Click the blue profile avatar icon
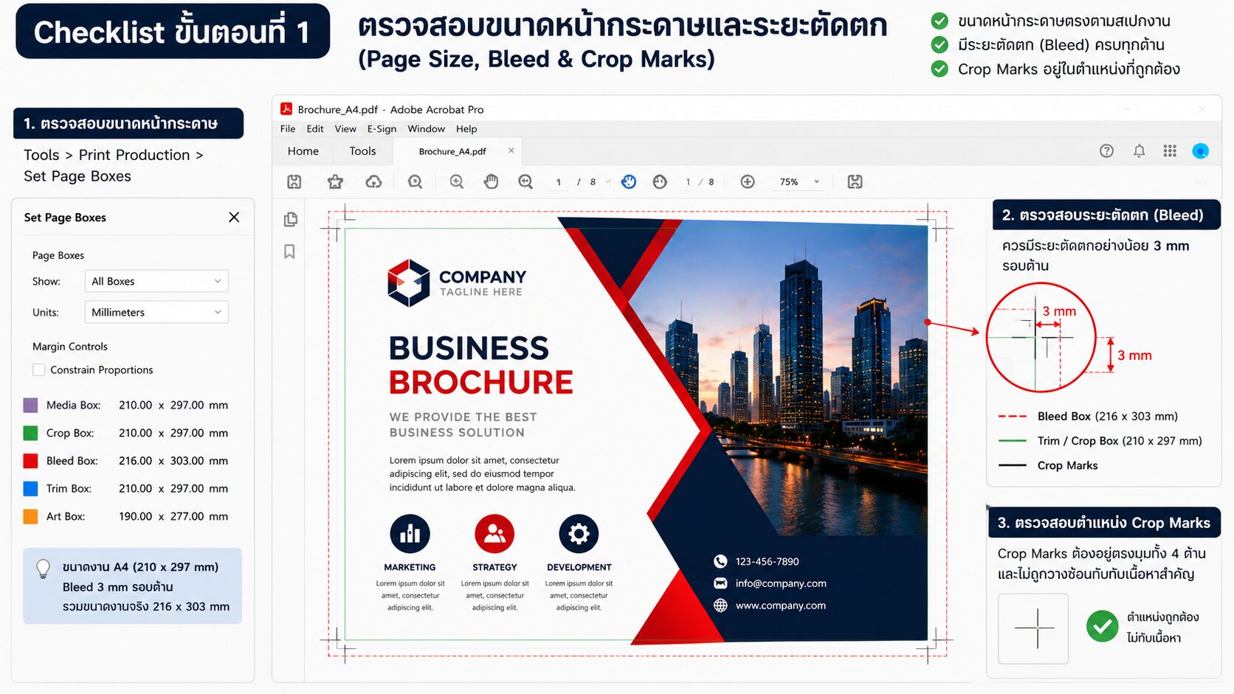The width and height of the screenshot is (1234, 694). pyautogui.click(x=1201, y=150)
